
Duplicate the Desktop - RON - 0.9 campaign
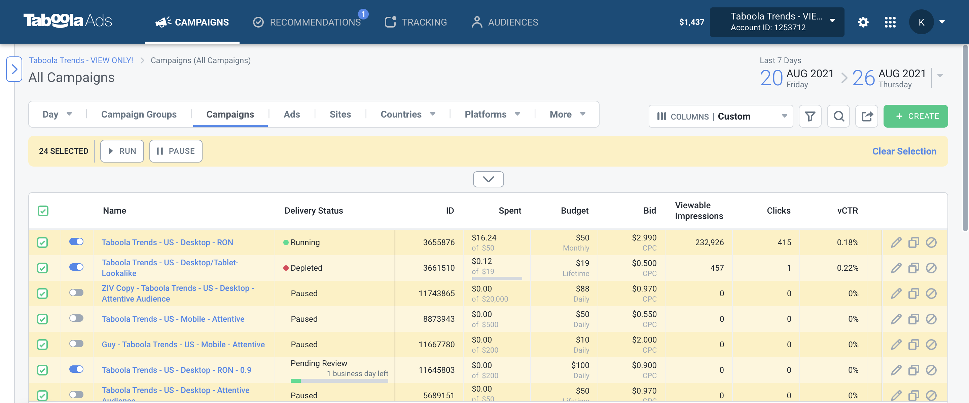point(914,370)
